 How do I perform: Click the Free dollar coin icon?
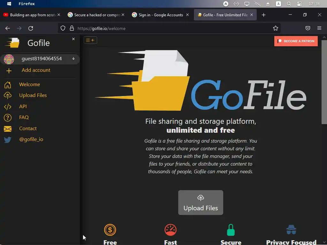[x=110, y=230]
